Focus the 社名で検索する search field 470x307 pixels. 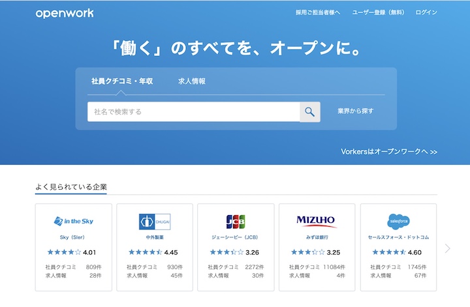point(193,111)
